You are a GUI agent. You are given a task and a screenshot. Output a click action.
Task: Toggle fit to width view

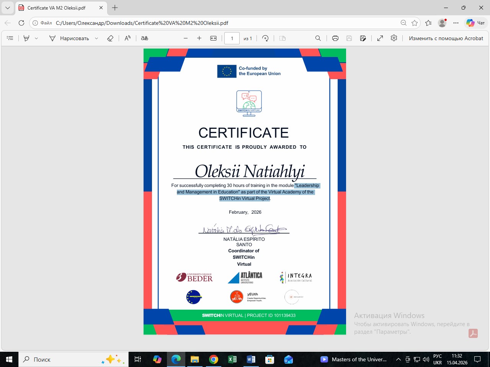(x=214, y=38)
